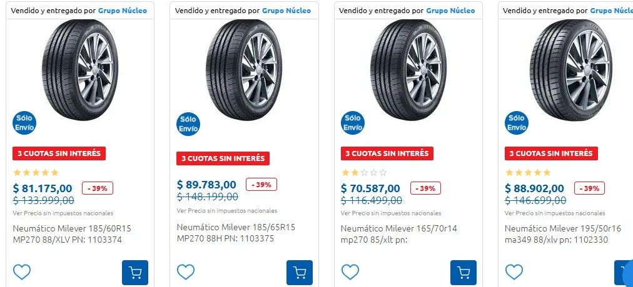
Task: Click the Sólo Envío badge on first product
Action: tap(25, 123)
